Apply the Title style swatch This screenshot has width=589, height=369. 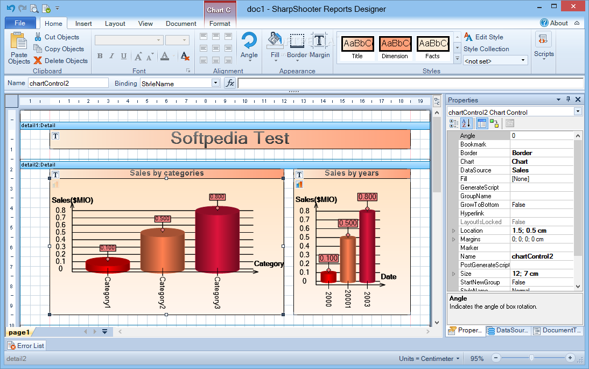pyautogui.click(x=357, y=48)
